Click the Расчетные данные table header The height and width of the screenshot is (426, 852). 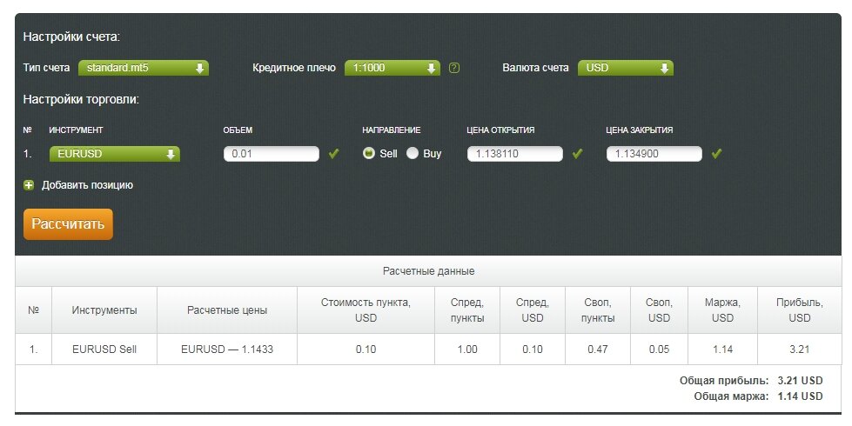pyautogui.click(x=428, y=270)
